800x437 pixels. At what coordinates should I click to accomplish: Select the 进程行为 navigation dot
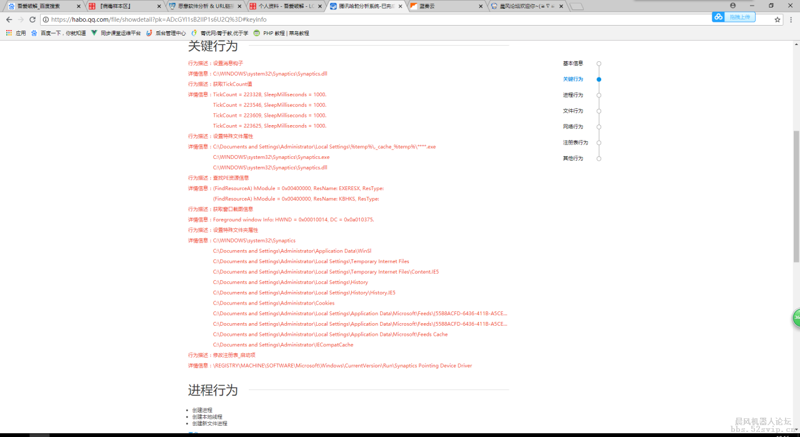tap(599, 95)
